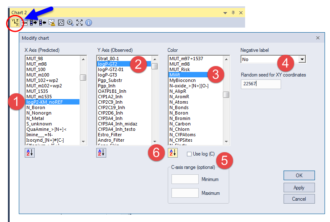
Task: Toggle alphabetical sort for Color list
Action: point(173,153)
